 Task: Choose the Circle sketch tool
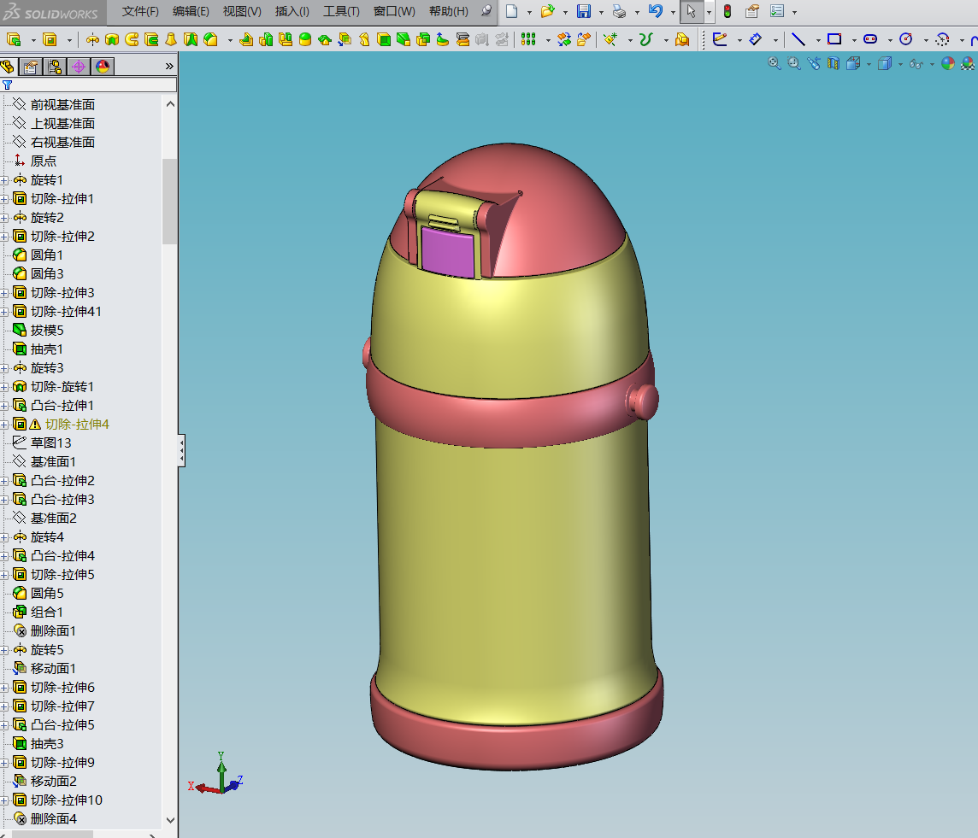click(905, 40)
